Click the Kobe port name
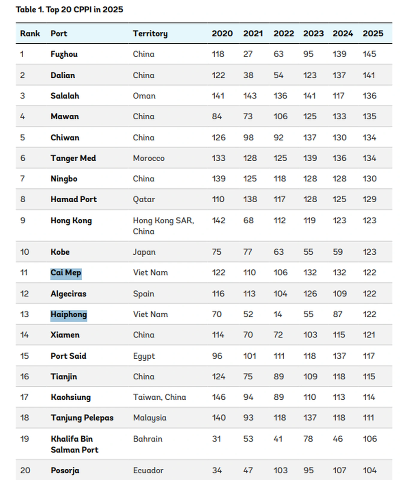The image size is (401, 486). click(x=60, y=252)
